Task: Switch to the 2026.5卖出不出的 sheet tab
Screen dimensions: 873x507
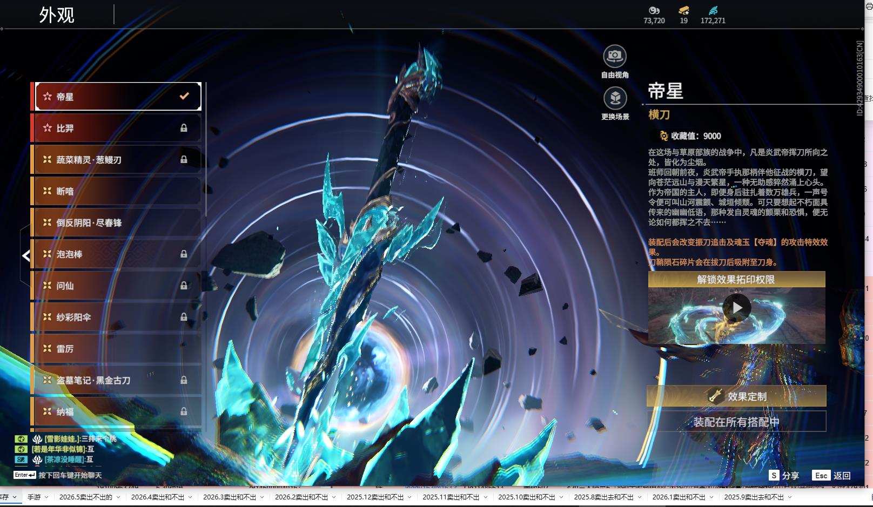Action: [x=86, y=497]
